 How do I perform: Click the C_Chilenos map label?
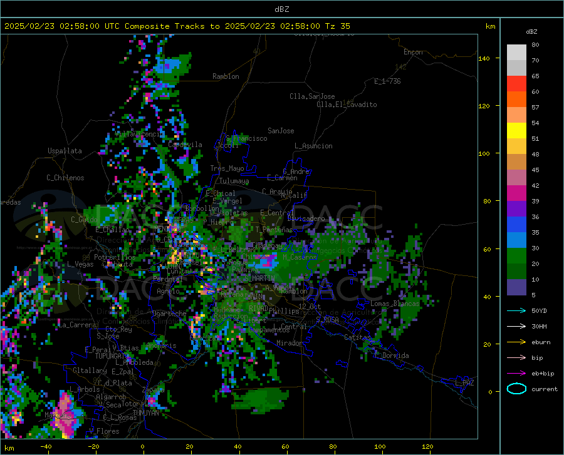pyautogui.click(x=65, y=178)
